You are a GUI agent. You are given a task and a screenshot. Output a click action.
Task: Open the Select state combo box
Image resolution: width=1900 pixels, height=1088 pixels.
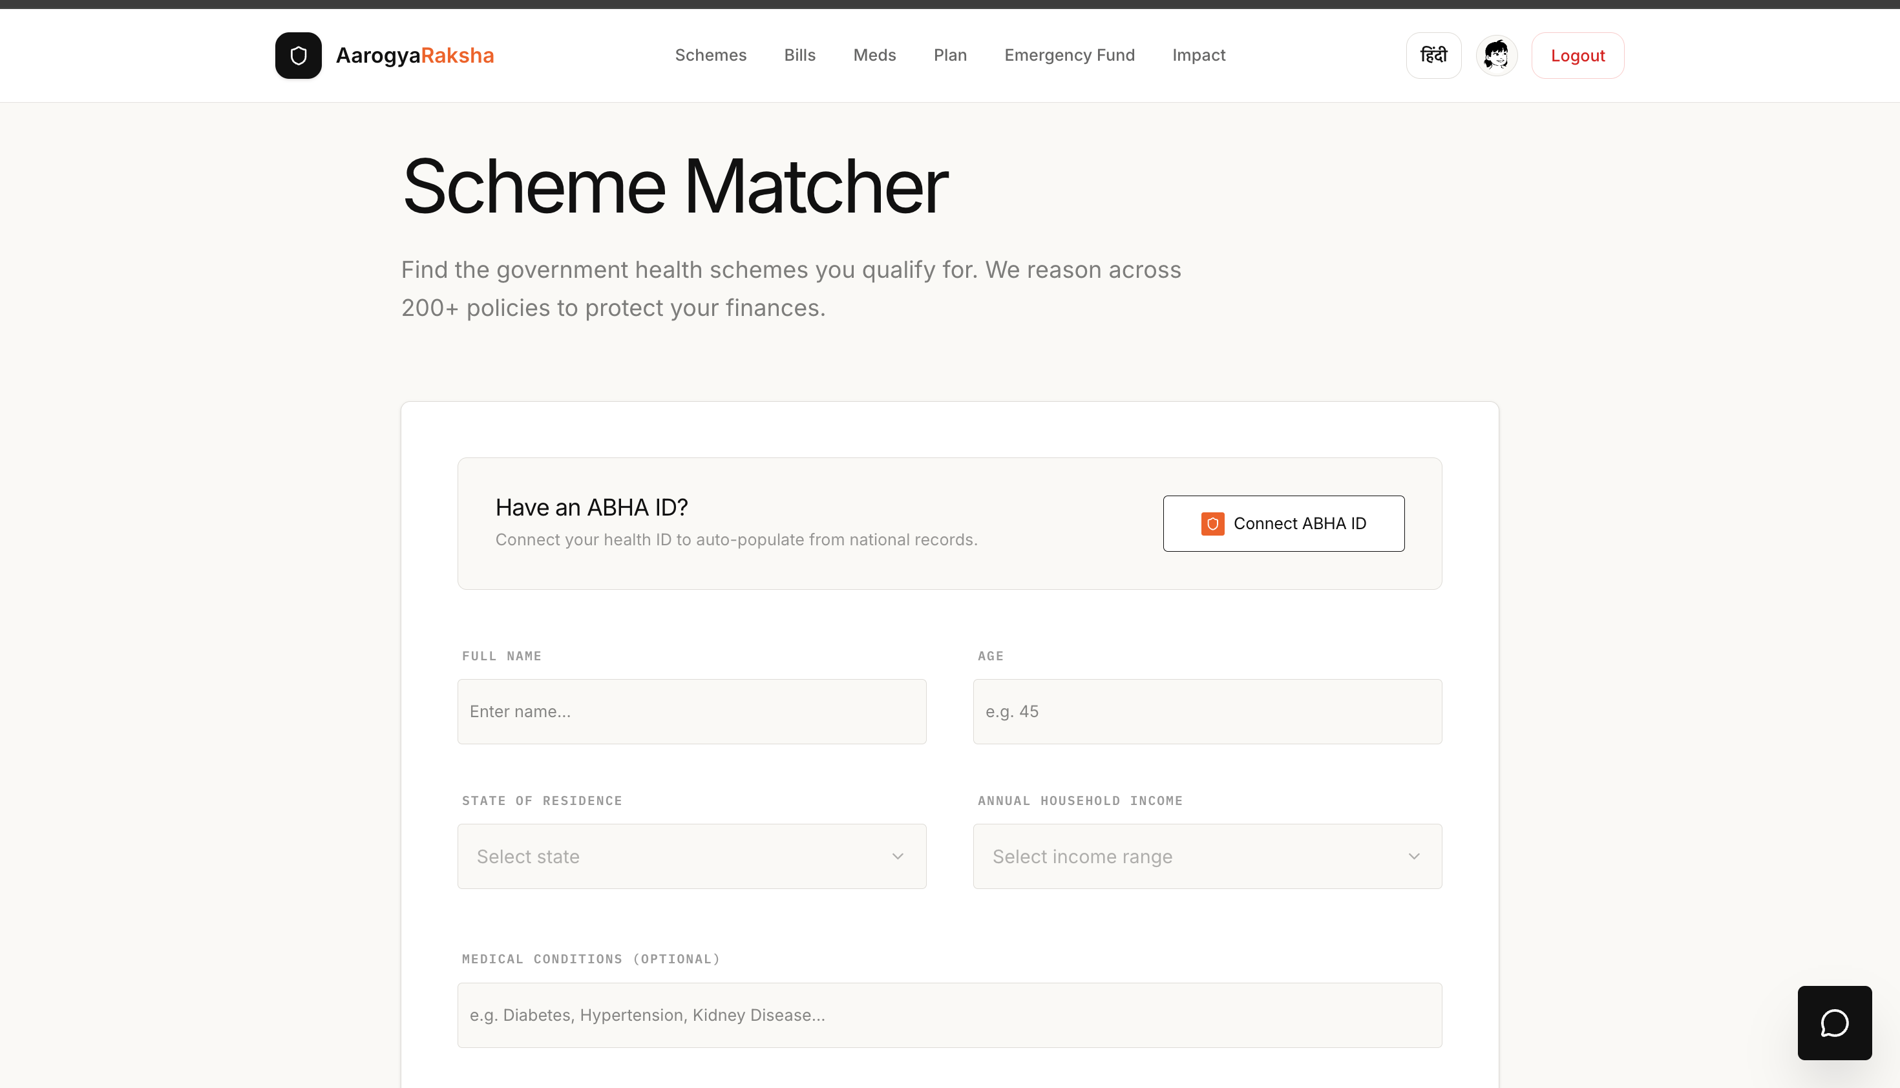(x=673, y=856)
